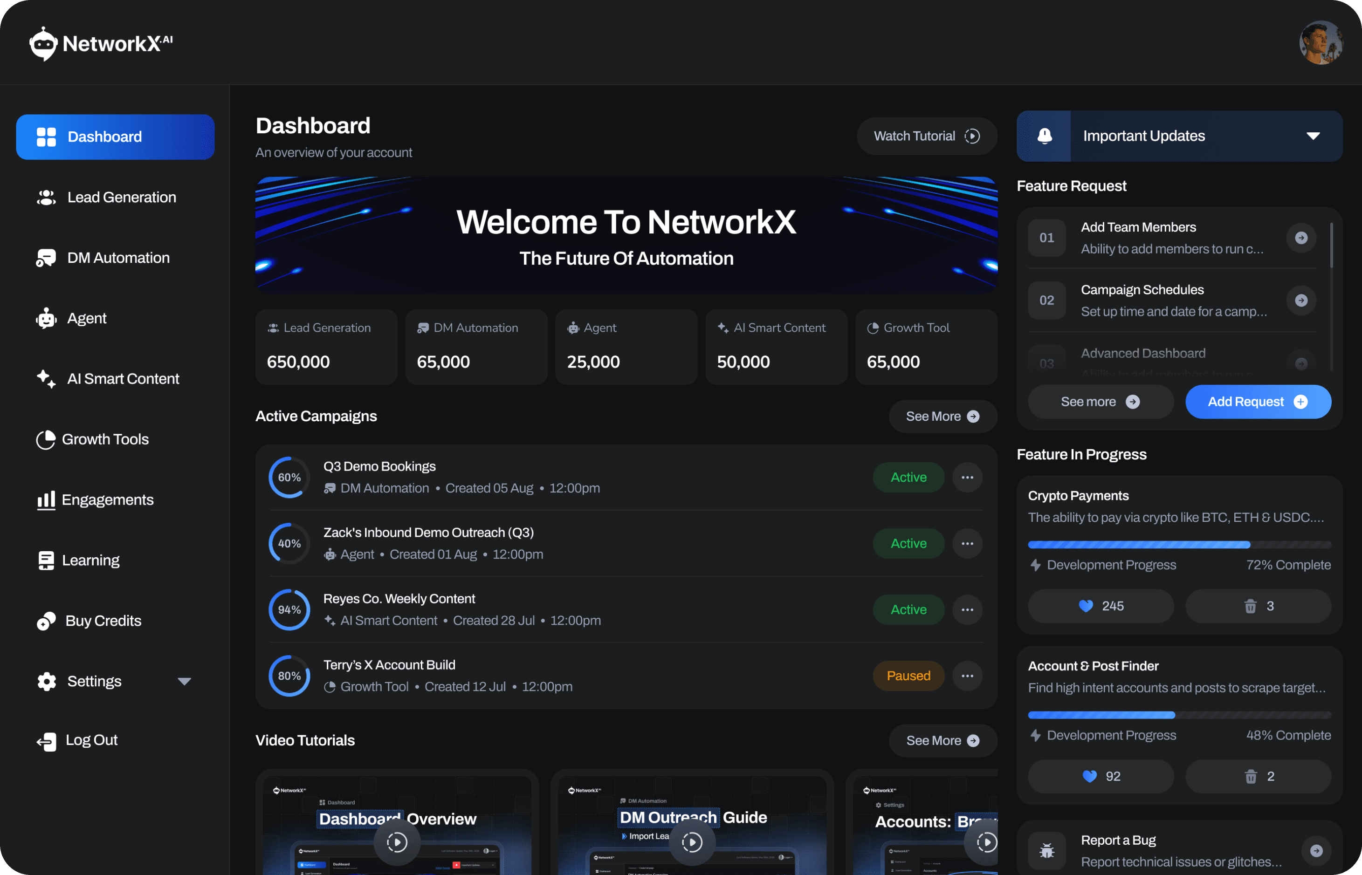The image size is (1362, 875).
Task: Click See More for Active Campaigns
Action: (942, 417)
